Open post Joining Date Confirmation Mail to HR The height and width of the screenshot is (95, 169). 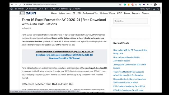click(x=130, y=66)
